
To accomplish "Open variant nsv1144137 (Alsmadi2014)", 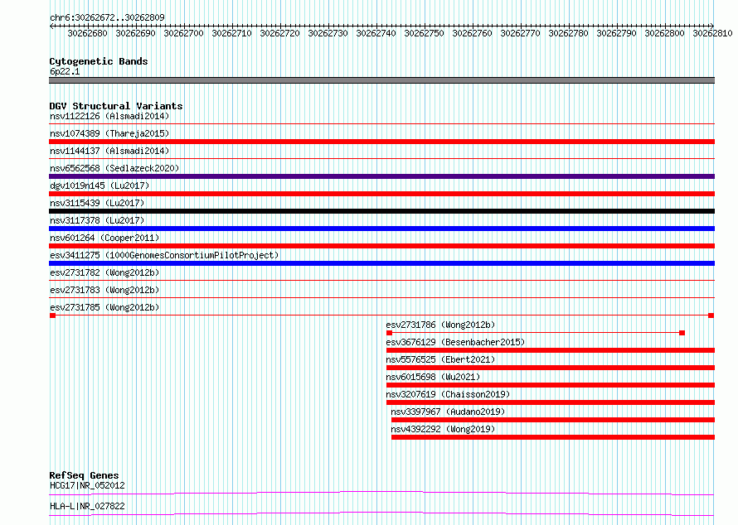I will click(109, 151).
